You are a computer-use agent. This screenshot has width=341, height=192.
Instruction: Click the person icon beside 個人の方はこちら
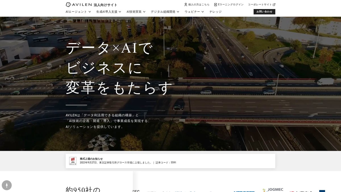coord(186,4)
